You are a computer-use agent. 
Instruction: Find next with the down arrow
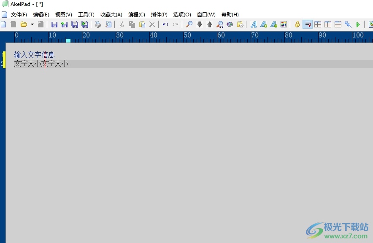click(x=199, y=24)
